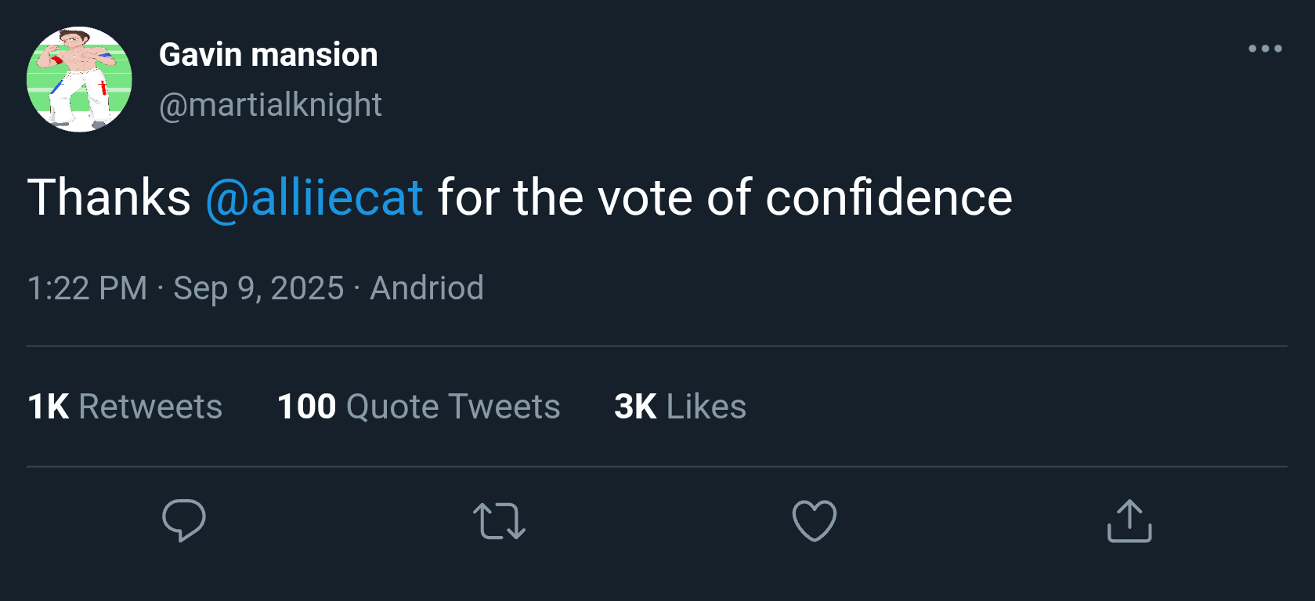Open the three-dot more options menu
The height and width of the screenshot is (601, 1315).
tap(1265, 49)
